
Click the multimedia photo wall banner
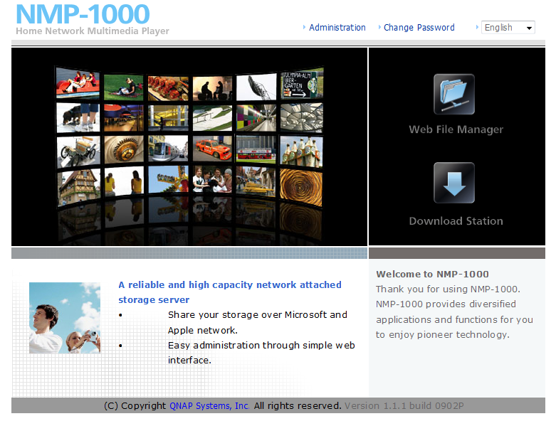189,147
